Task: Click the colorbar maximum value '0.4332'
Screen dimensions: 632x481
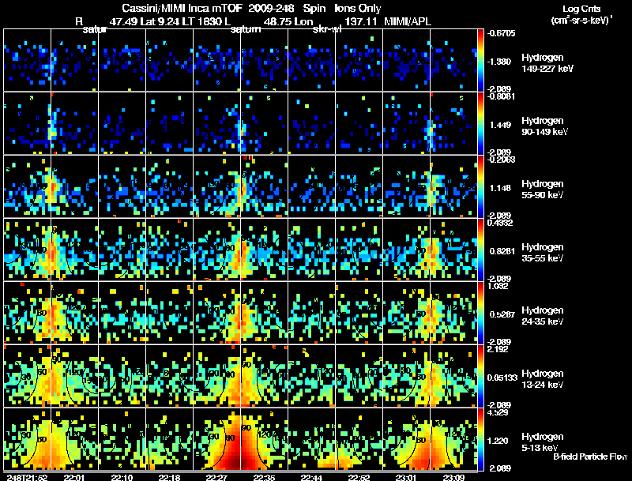Action: coord(500,223)
